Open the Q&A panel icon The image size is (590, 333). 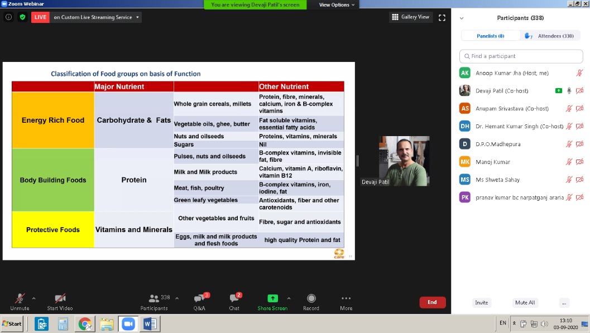coord(199,299)
